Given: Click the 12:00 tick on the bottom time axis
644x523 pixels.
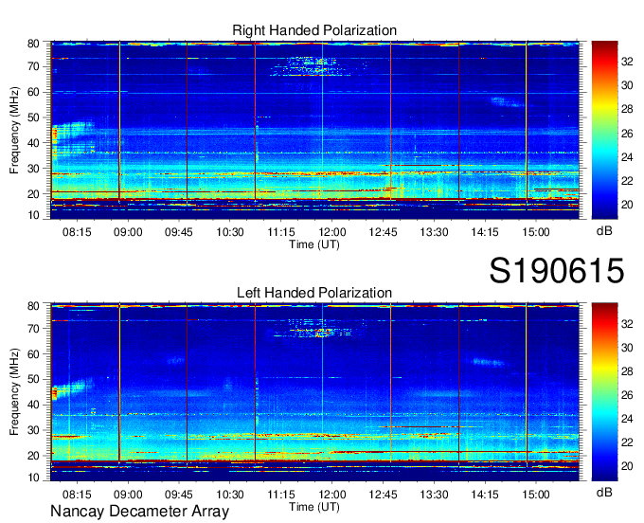Looking at the screenshot, I should (x=332, y=494).
